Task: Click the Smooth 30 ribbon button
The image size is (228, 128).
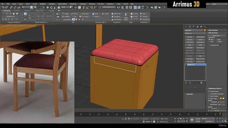Action: (x=145, y=19)
